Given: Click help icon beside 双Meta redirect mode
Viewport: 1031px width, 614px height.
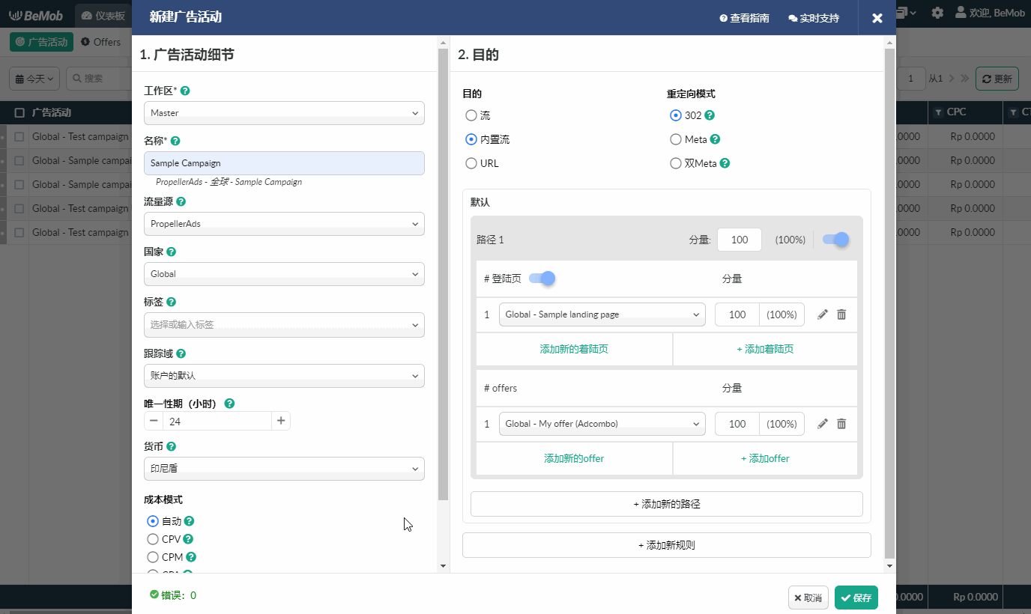Looking at the screenshot, I should [725, 163].
